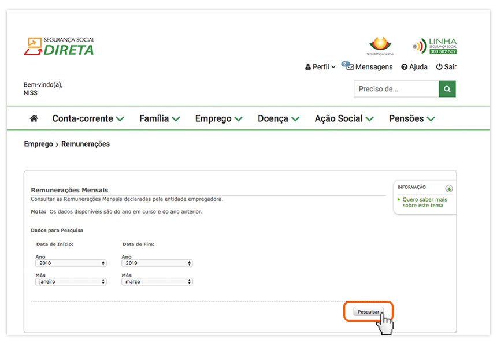Click the green search magnifier button
The height and width of the screenshot is (343, 497).
447,89
